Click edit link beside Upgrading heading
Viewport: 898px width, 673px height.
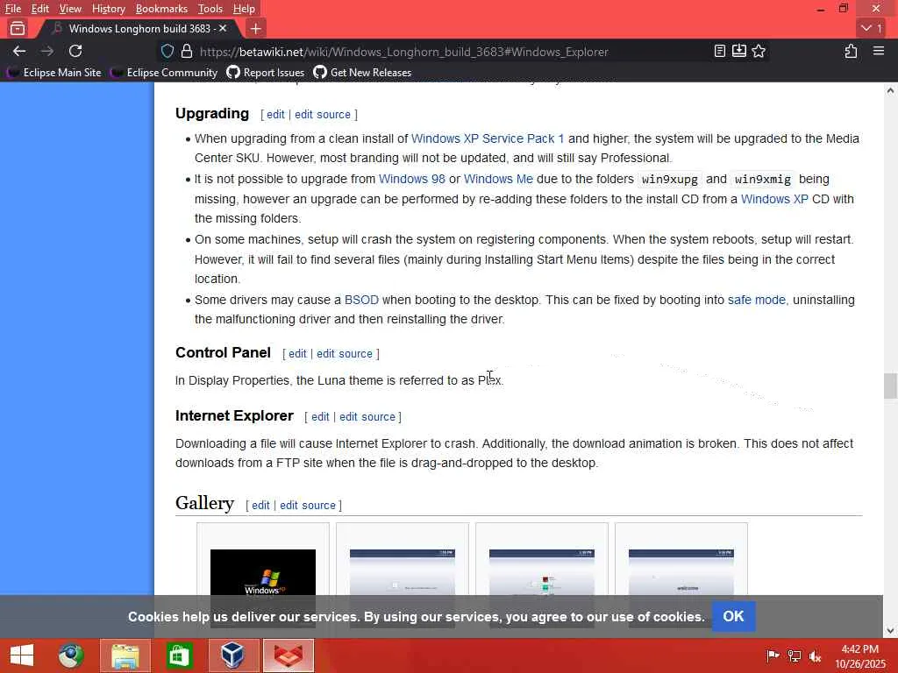pyautogui.click(x=275, y=115)
